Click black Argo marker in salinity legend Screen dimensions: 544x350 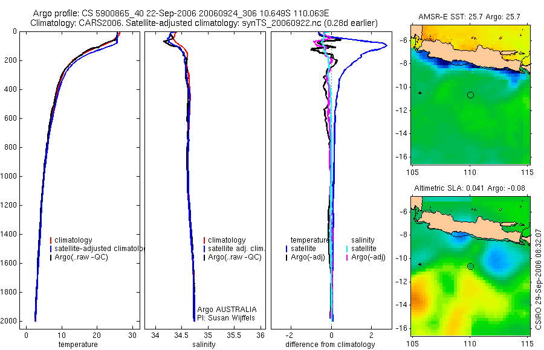[x=204, y=258]
